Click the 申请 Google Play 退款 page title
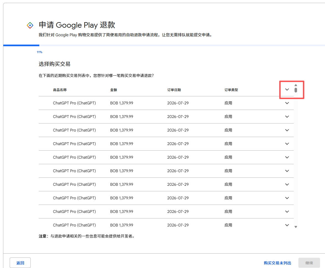Image resolution: width=325 pixels, height=268 pixels. (x=77, y=25)
